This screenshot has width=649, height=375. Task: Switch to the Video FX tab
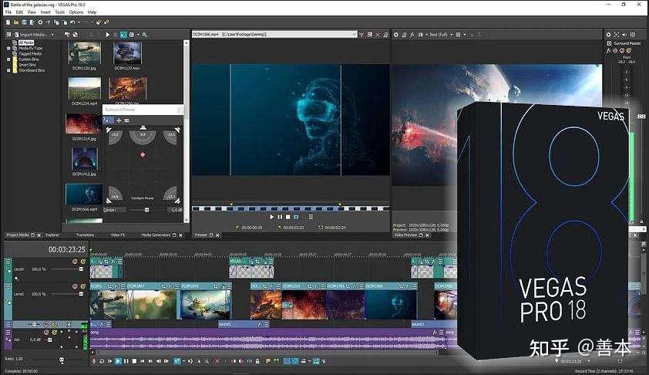click(118, 235)
